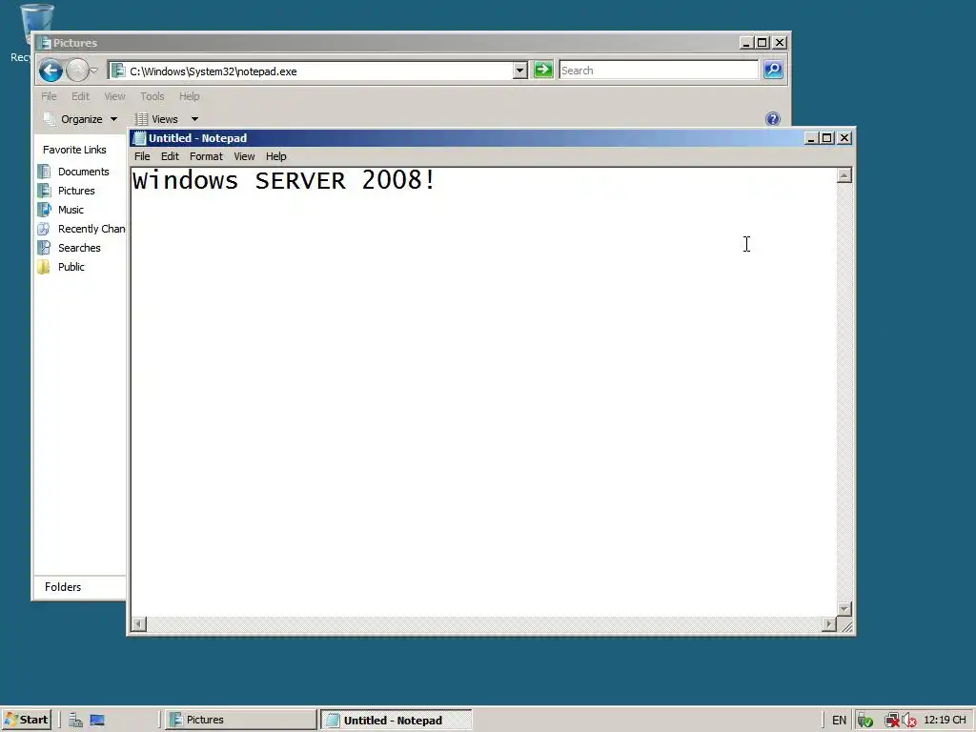Click the Recently Changed icon
Screen dimensions: 976x732
(44, 229)
